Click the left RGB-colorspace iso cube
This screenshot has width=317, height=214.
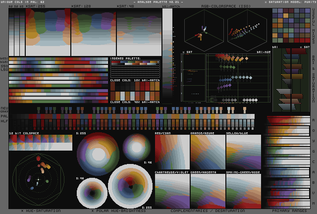[x=204, y=31]
